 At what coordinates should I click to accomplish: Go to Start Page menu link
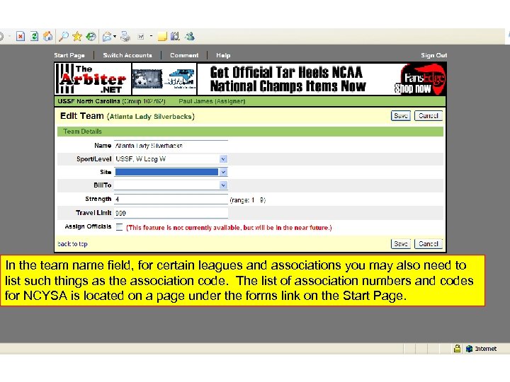coord(69,55)
